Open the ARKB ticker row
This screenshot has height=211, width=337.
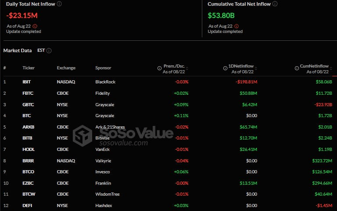pyautogui.click(x=168, y=127)
